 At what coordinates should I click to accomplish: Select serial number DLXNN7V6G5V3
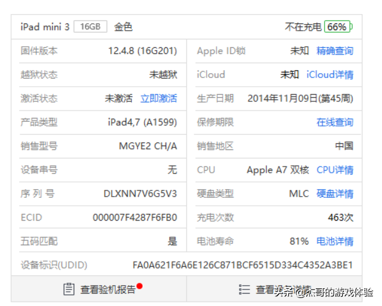(x=140, y=194)
